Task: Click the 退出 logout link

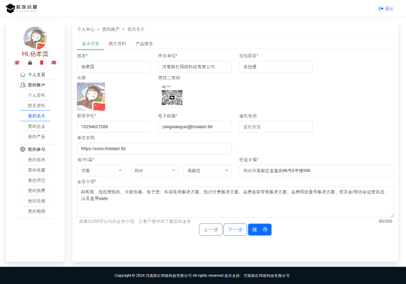Action: (386, 9)
